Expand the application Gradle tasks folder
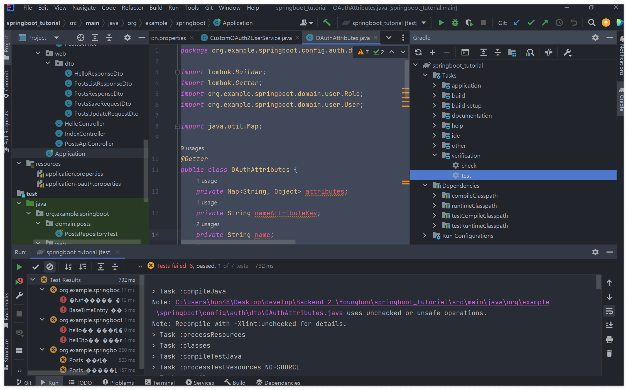 click(x=434, y=85)
